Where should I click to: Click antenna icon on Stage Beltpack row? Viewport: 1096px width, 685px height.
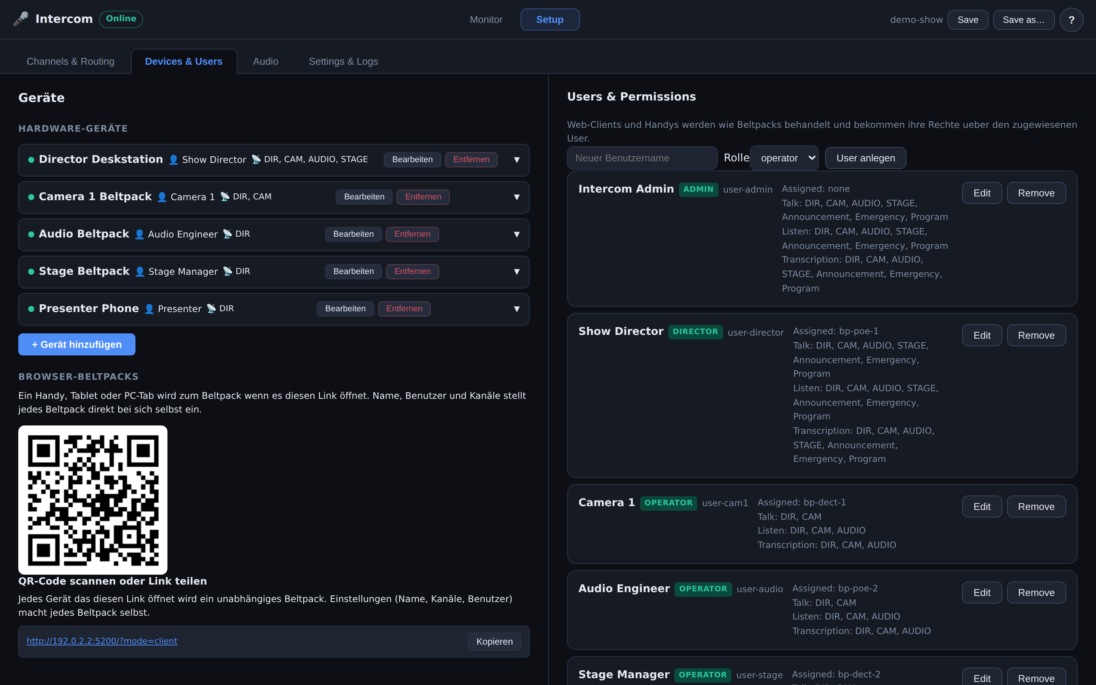pyautogui.click(x=228, y=271)
